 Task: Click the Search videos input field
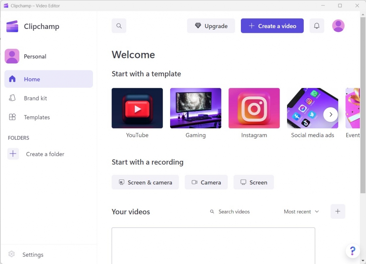click(x=234, y=211)
